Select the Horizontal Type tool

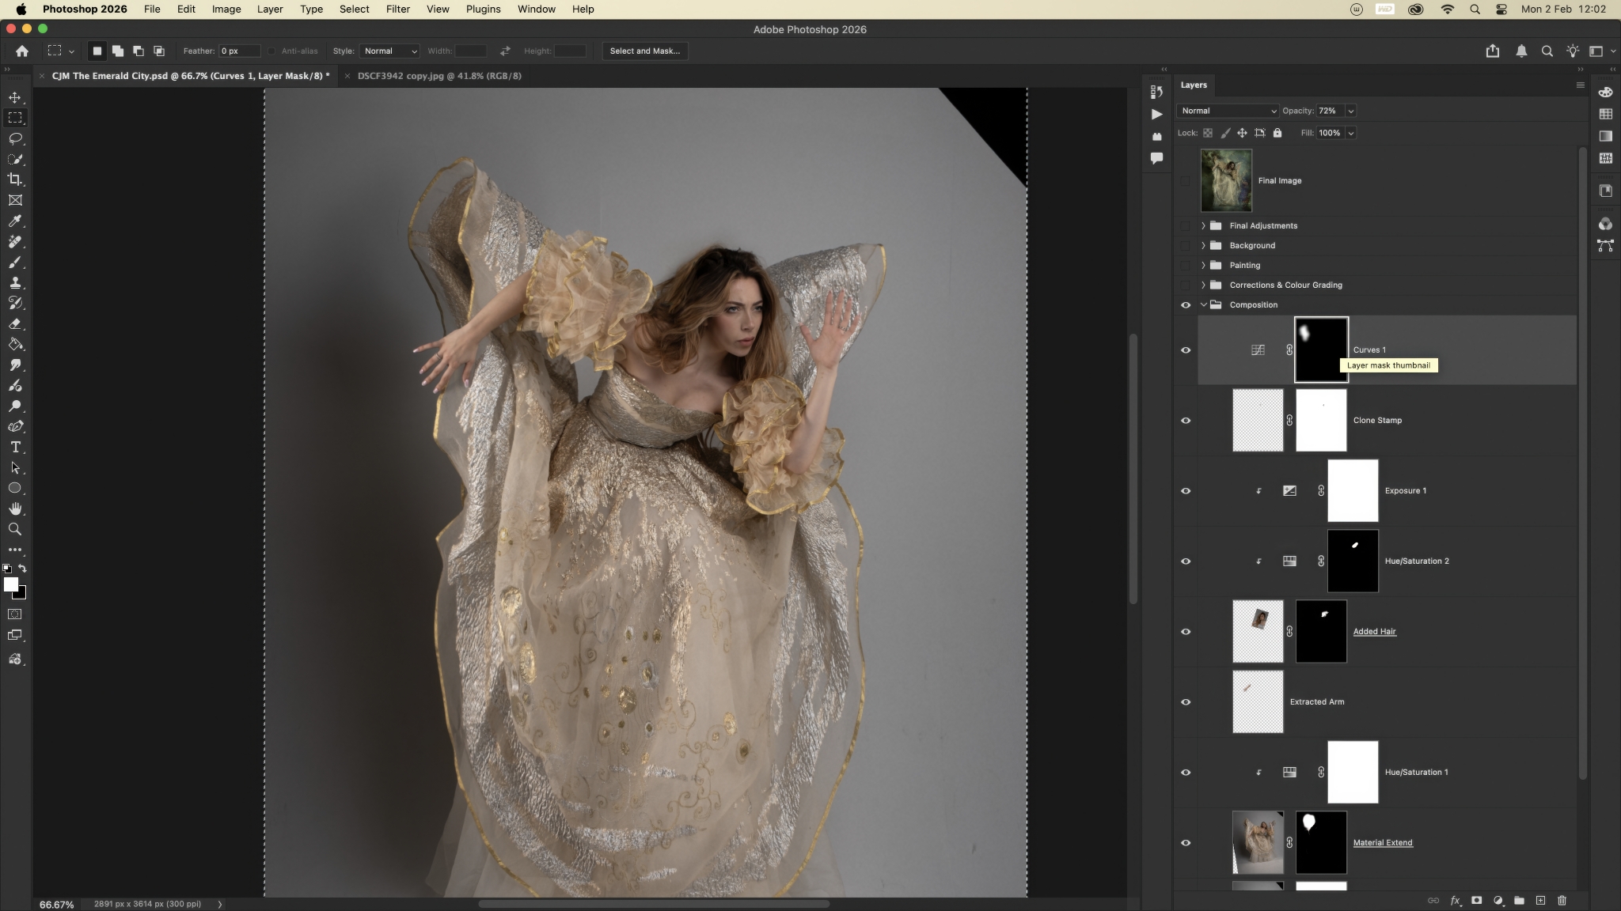[15, 447]
